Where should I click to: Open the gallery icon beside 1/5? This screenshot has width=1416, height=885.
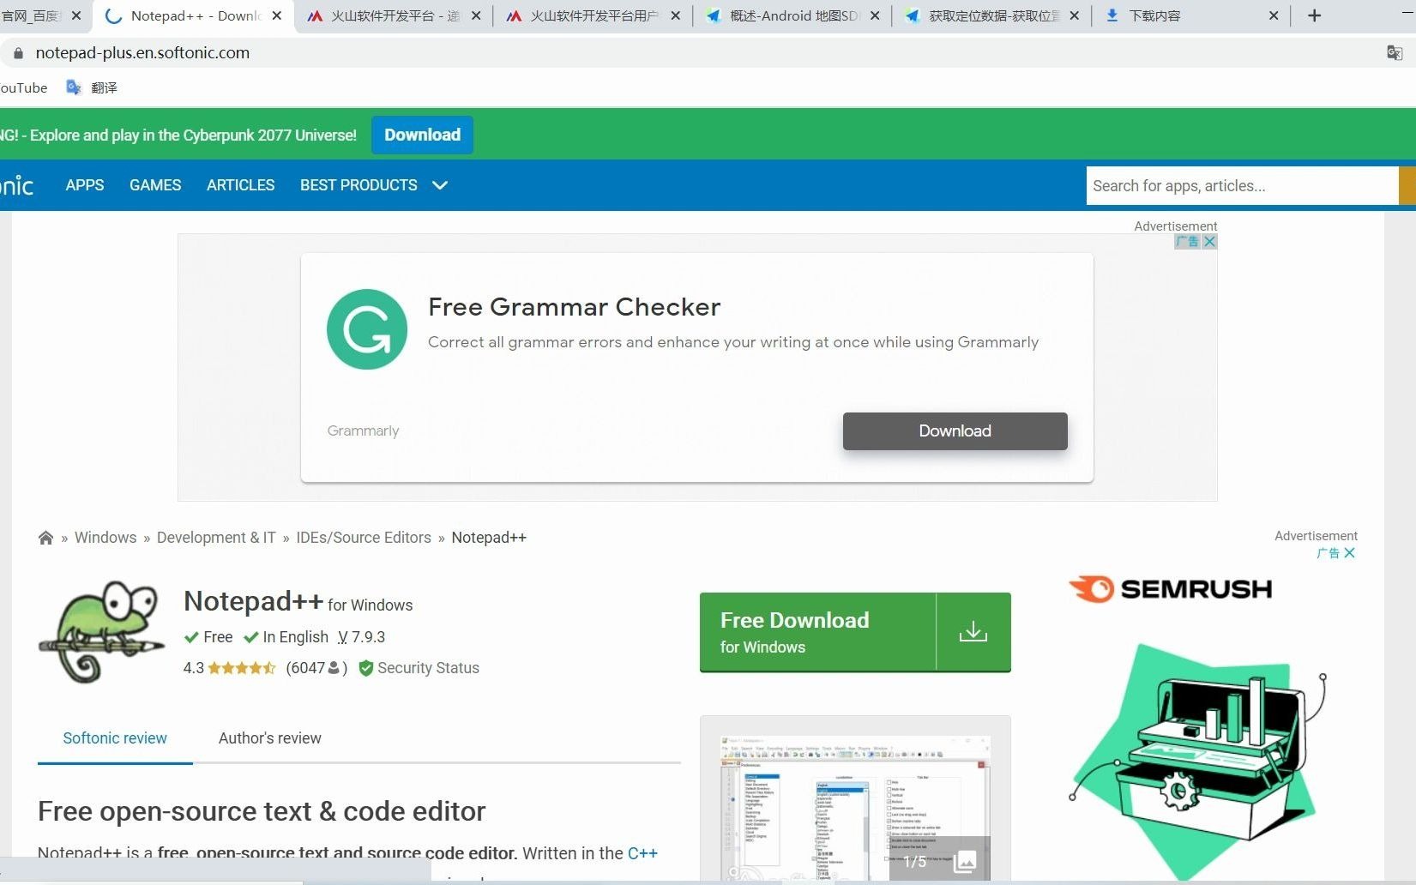[965, 861]
